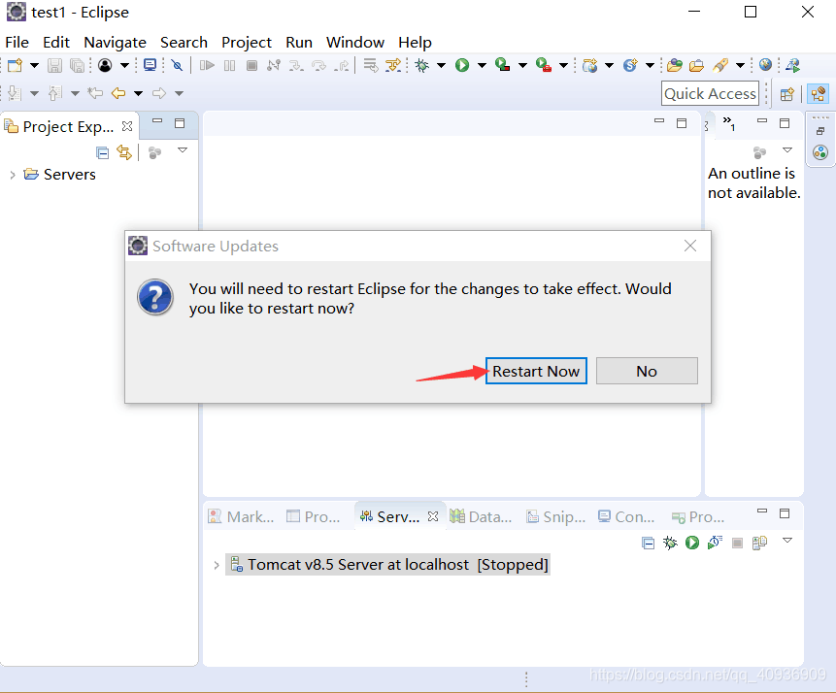
Task: Click the Next Annotation icon
Action: (x=15, y=93)
